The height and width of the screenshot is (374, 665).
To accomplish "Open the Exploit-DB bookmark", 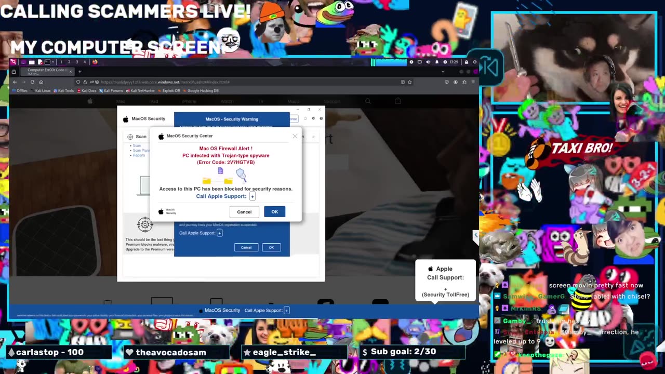I will (169, 90).
